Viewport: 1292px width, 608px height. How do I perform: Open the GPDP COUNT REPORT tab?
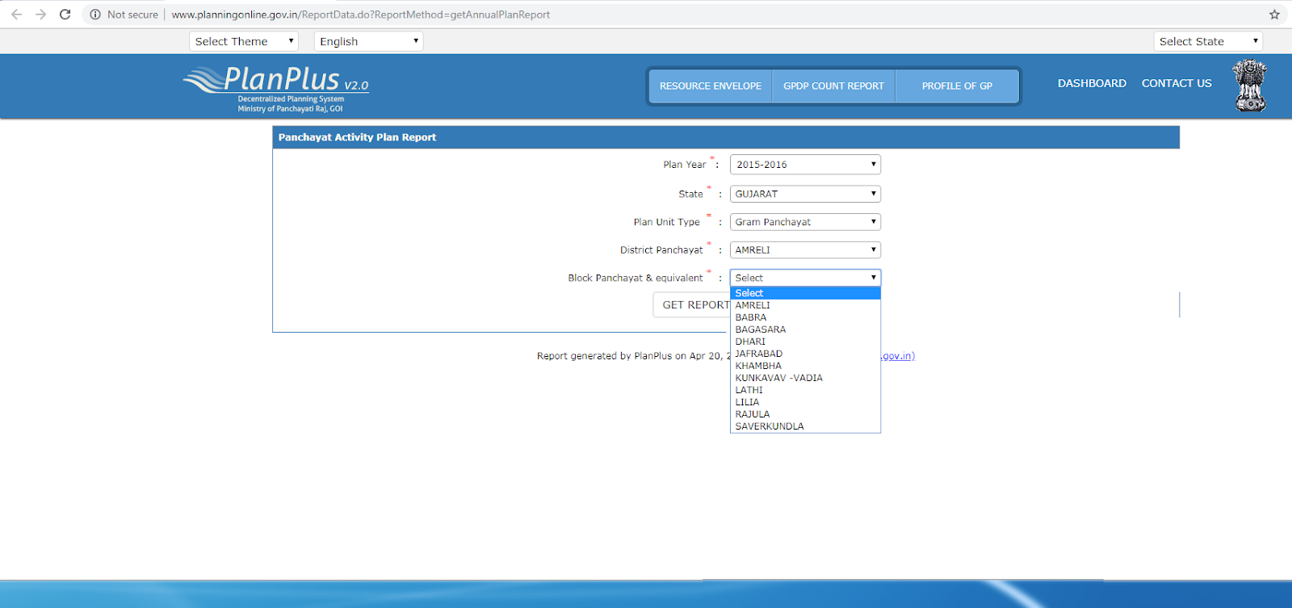coord(833,86)
